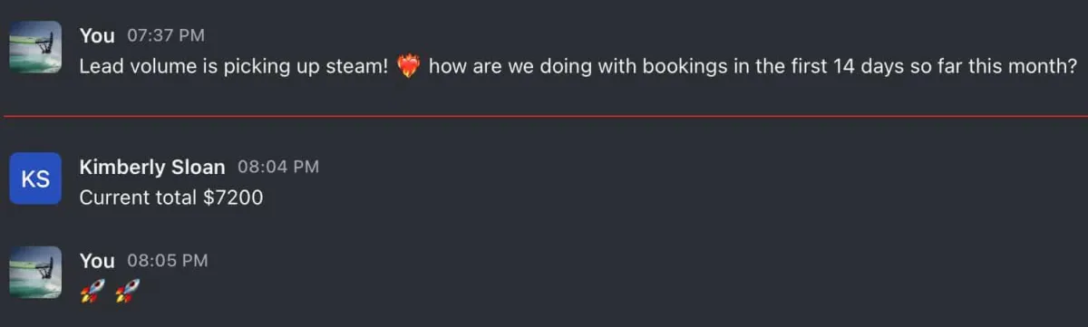Open the 08:05 PM timestamp
Image resolution: width=1088 pixels, height=327 pixels.
pos(168,261)
